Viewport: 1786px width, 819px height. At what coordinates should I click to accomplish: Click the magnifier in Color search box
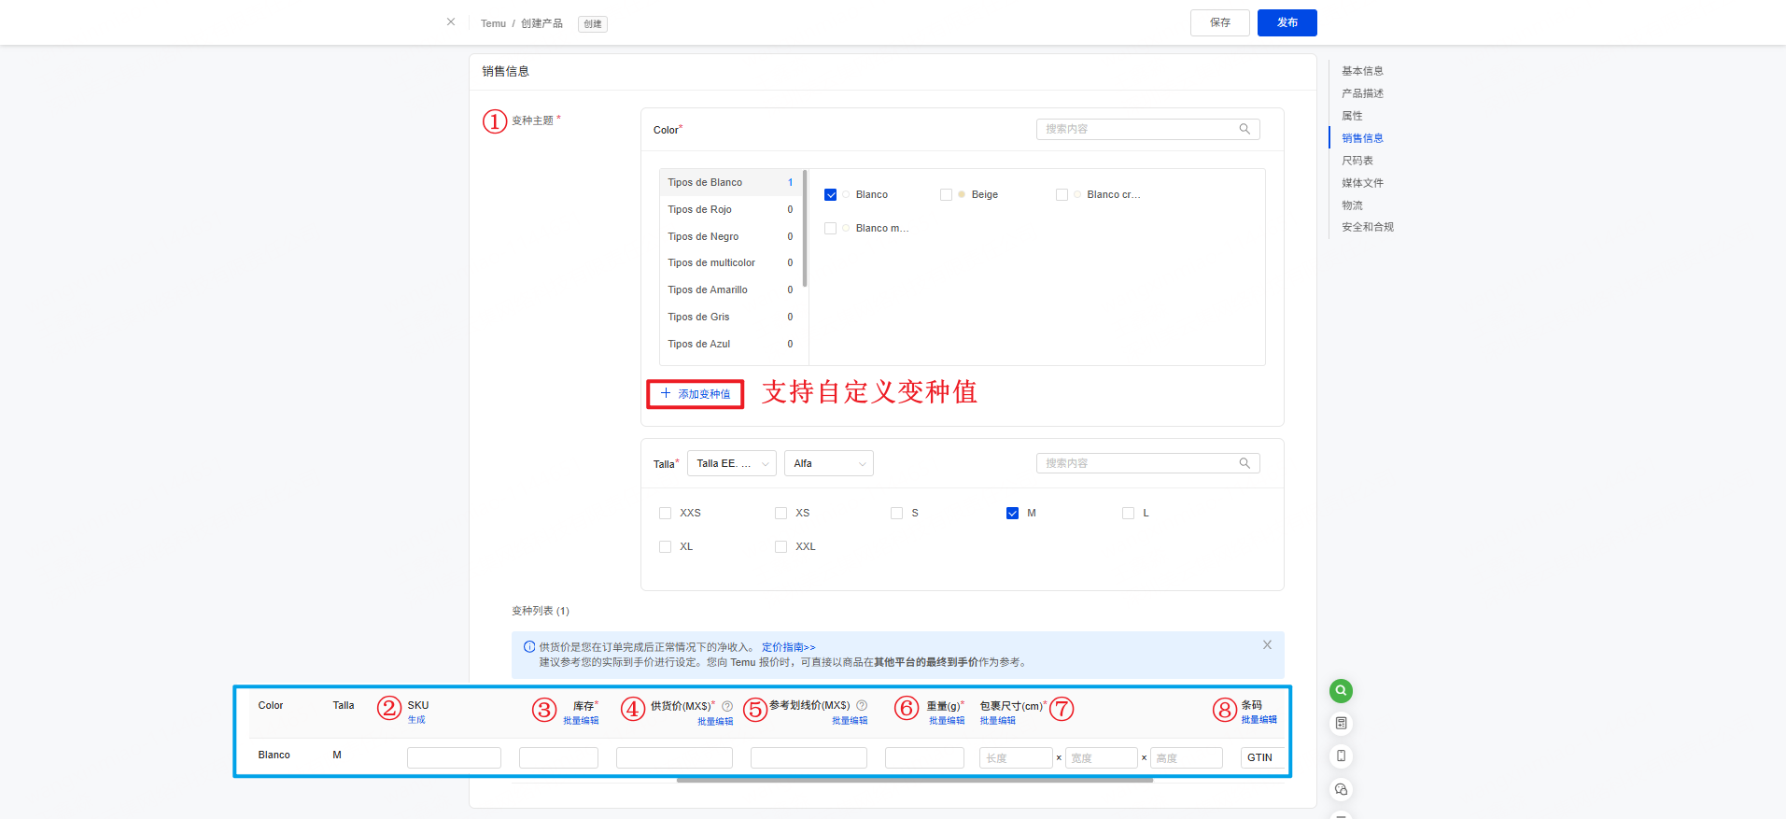(1245, 130)
